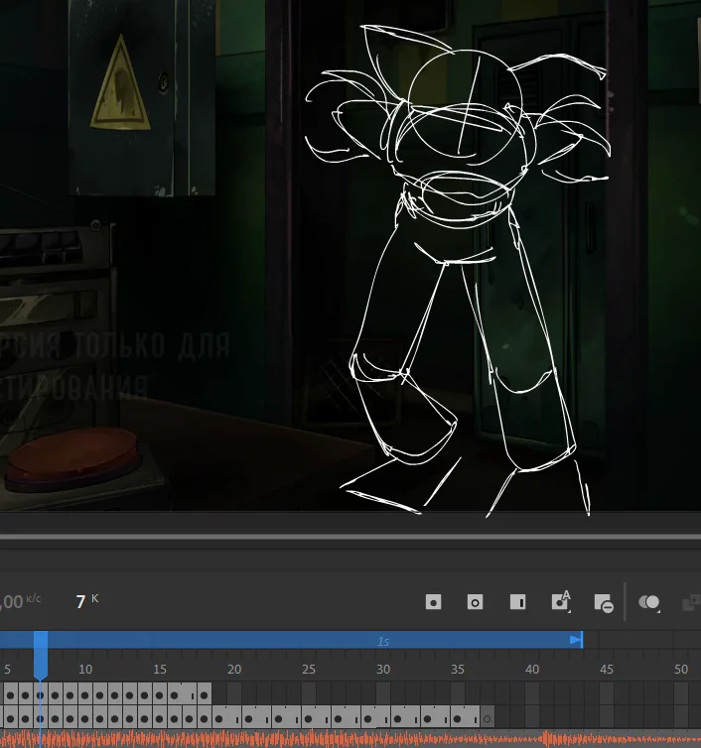
Task: Select lower layer keyframe at frame 25
Action: (309, 718)
